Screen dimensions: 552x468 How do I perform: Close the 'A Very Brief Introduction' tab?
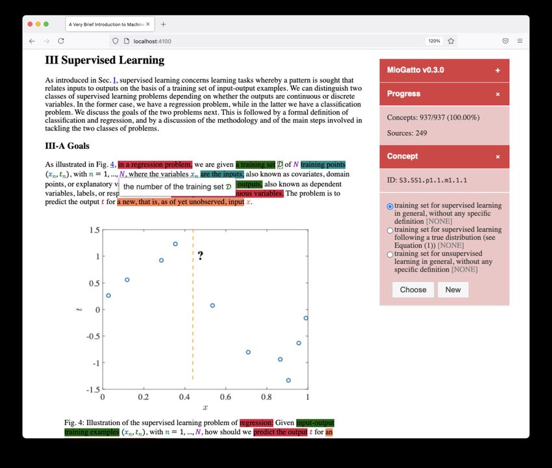pos(148,24)
